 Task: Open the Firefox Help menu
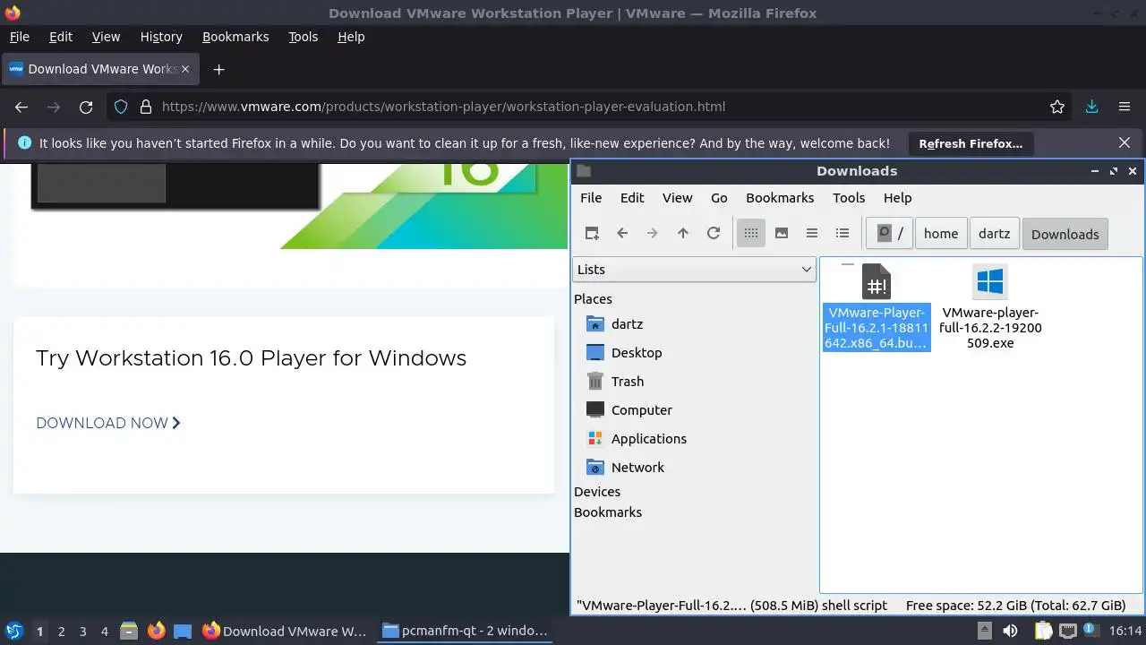click(x=351, y=37)
